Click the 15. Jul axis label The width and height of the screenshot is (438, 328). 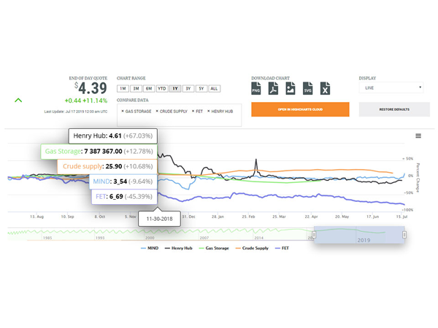tap(401, 216)
